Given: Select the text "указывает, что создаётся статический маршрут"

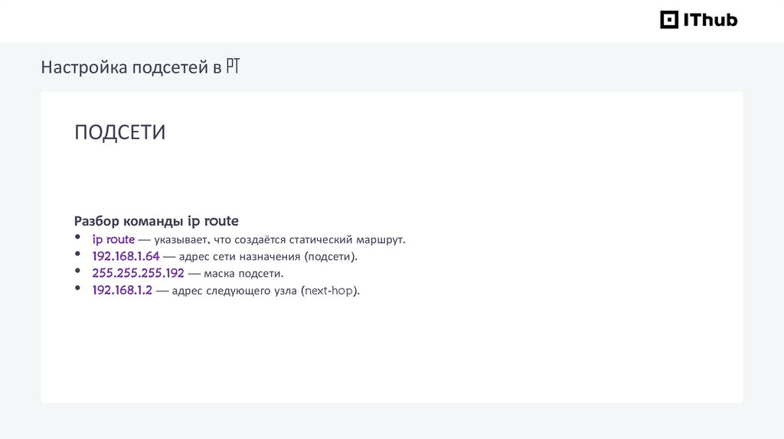Looking at the screenshot, I should pos(279,240).
